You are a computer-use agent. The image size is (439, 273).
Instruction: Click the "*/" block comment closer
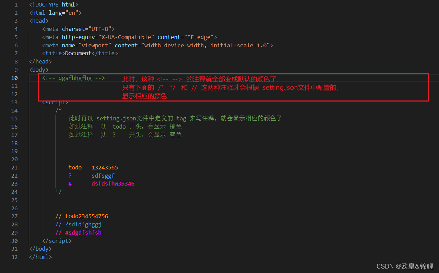(x=59, y=192)
